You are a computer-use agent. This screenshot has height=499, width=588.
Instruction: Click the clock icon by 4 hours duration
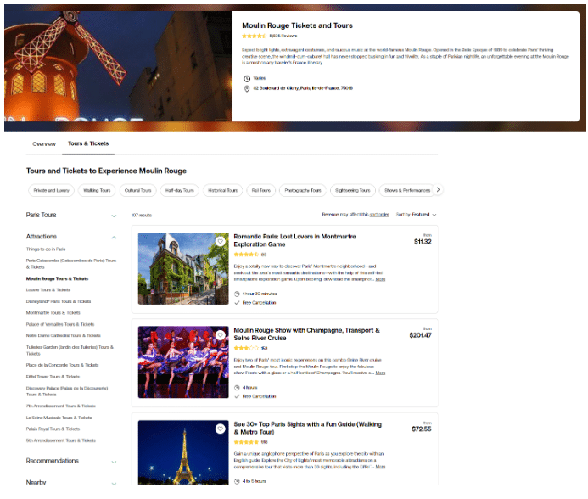tap(237, 388)
